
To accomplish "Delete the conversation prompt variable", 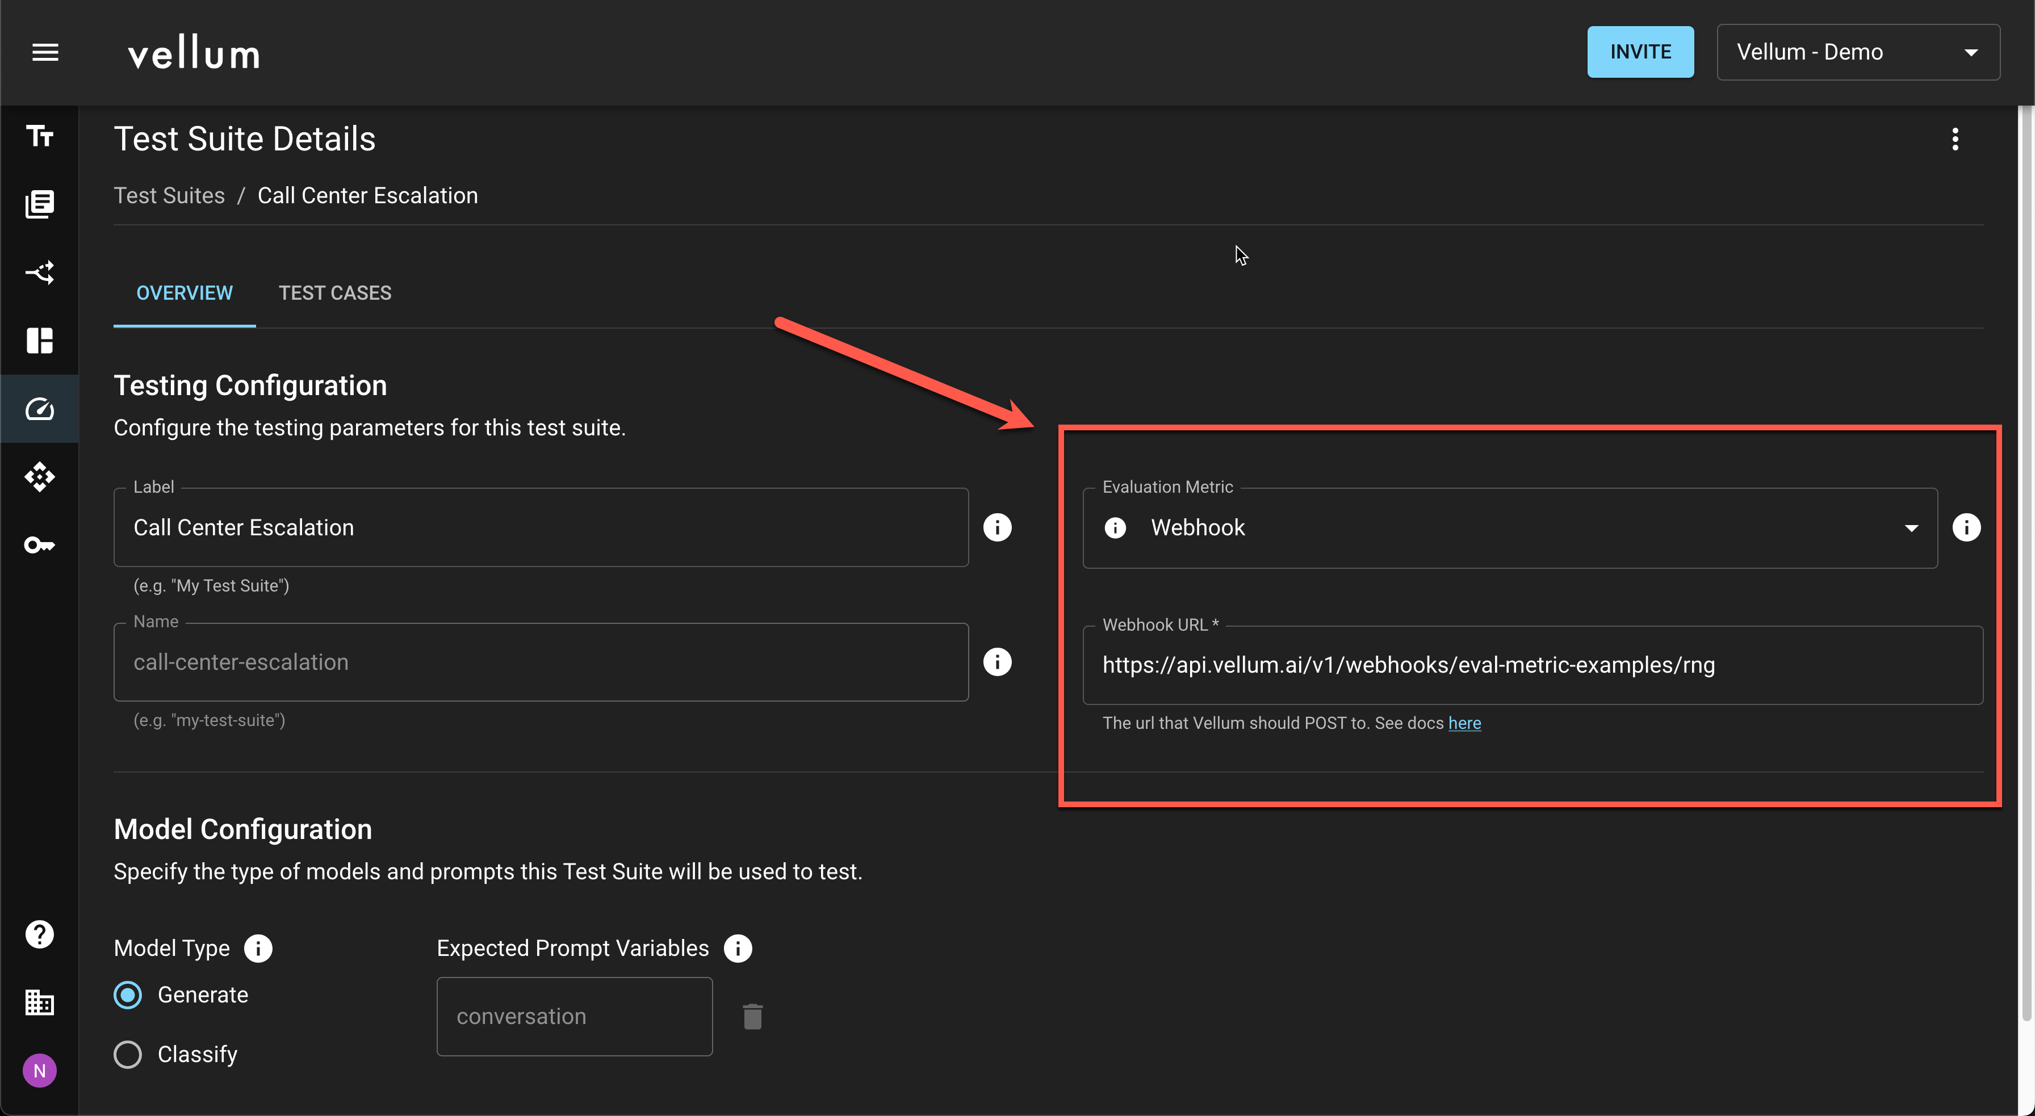I will click(752, 1017).
